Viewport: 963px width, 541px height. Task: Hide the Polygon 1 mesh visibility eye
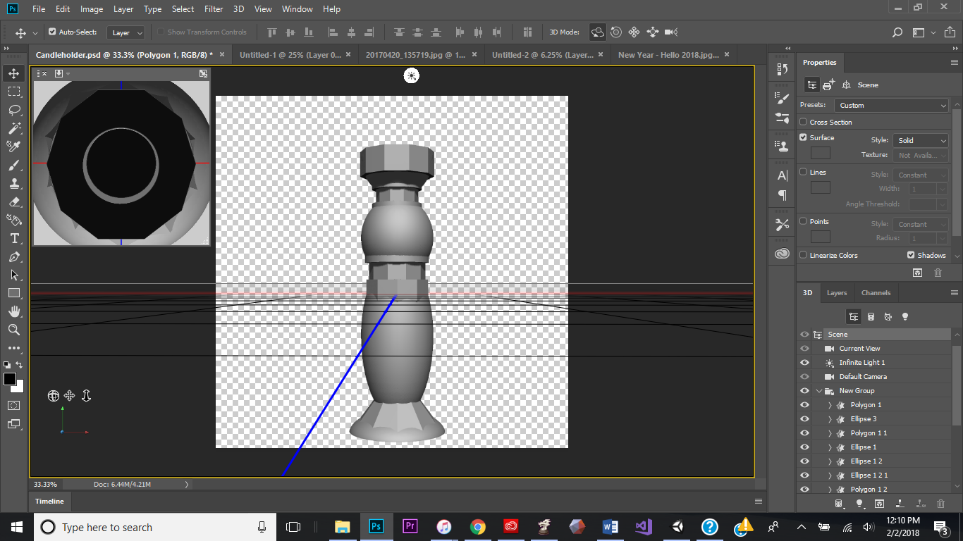[804, 404]
